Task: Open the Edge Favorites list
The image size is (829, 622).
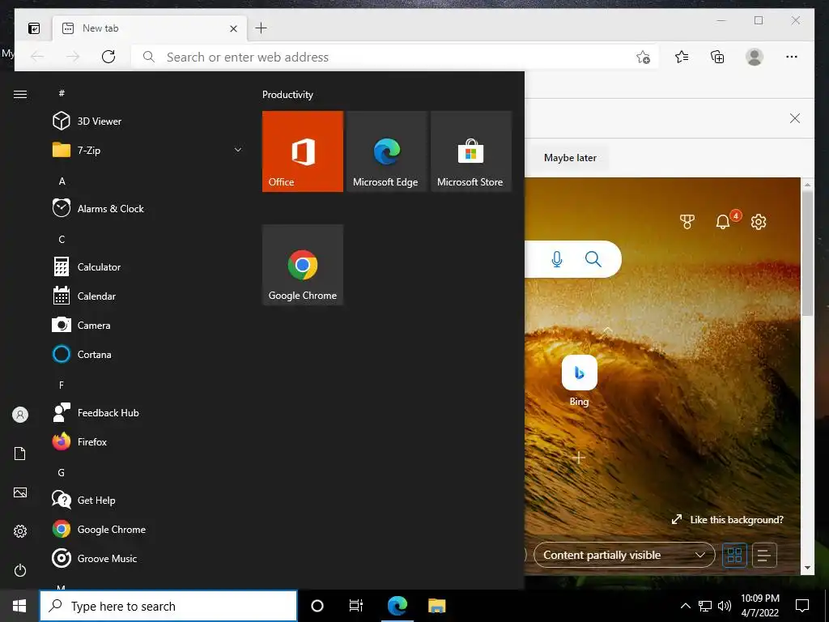Action: tap(682, 57)
